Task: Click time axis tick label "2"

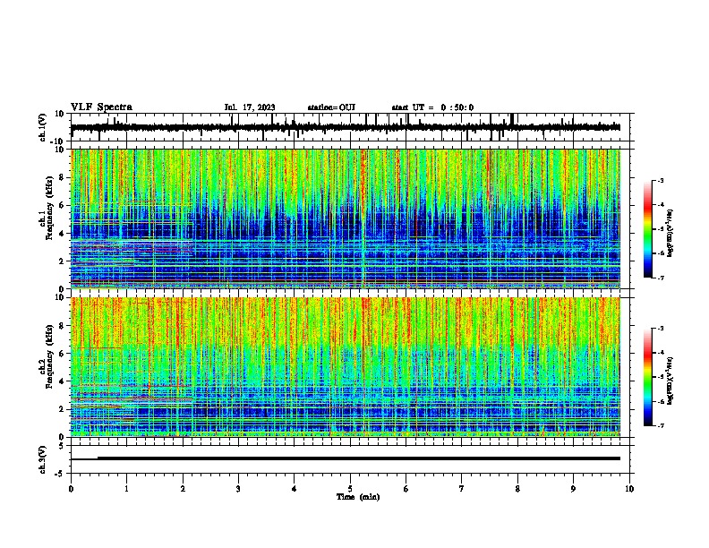Action: [x=183, y=489]
